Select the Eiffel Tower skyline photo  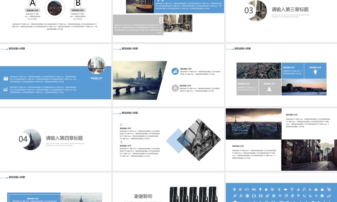(254, 124)
